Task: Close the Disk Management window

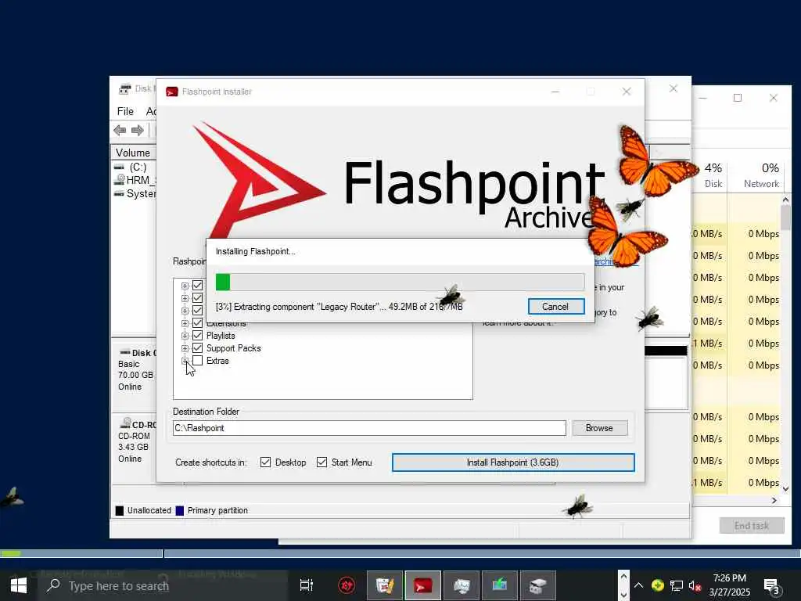Action: click(673, 88)
